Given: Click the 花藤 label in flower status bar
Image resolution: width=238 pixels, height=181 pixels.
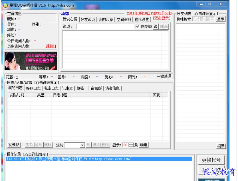Looking at the screenshot, I should pos(10,77).
